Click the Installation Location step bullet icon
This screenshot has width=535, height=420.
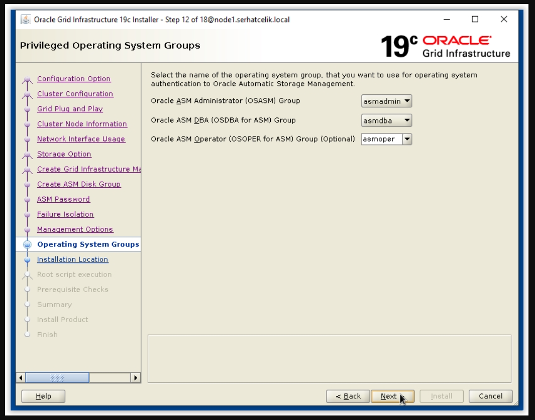click(27, 260)
